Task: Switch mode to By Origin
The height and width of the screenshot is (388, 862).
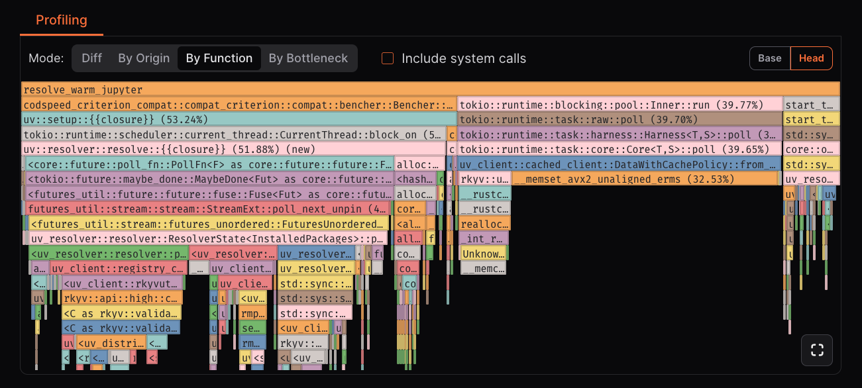Action: click(x=144, y=58)
